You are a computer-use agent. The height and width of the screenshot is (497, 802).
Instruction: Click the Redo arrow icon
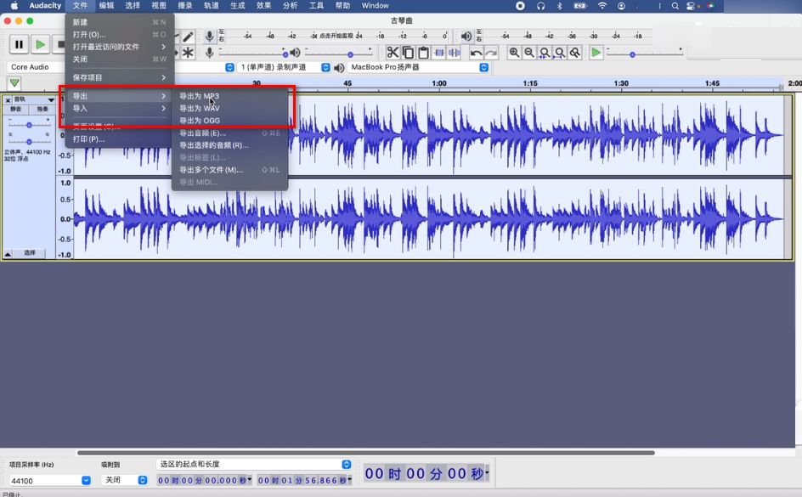(491, 53)
